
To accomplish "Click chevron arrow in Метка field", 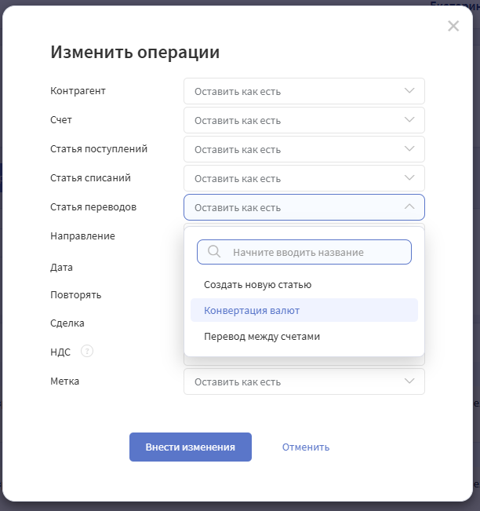I will (409, 381).
